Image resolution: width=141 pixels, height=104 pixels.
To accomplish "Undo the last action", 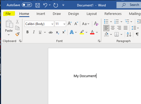I will pyautogui.click(x=45, y=5).
